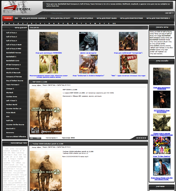The image size is (176, 191).
Task: Open Читы для Modern Warfare 2 menu
Action: [x=34, y=18]
